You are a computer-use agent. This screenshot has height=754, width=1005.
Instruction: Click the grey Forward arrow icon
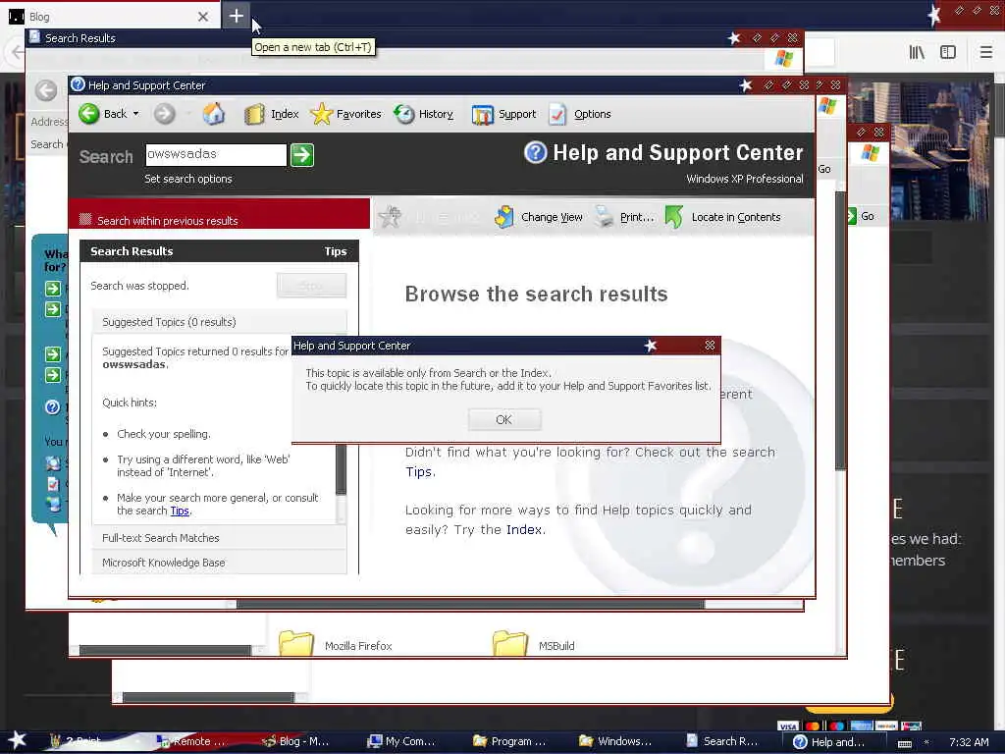click(x=164, y=114)
